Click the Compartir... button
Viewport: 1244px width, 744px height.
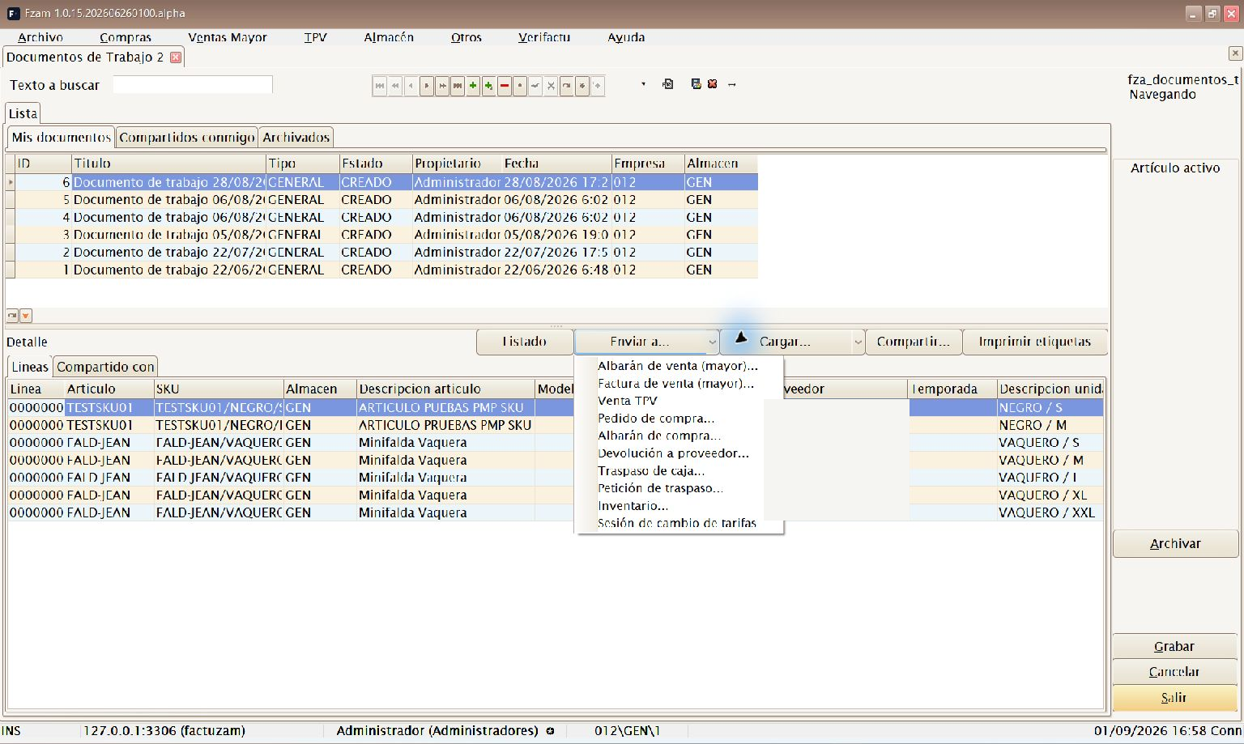[x=914, y=342]
